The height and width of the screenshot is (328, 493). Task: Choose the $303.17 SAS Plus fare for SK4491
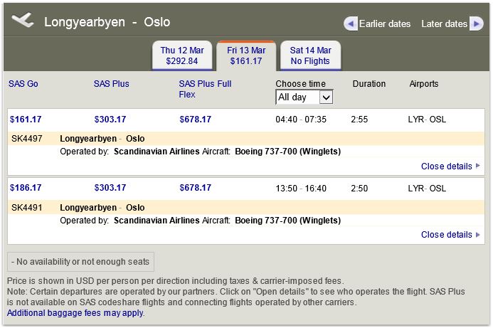point(110,188)
